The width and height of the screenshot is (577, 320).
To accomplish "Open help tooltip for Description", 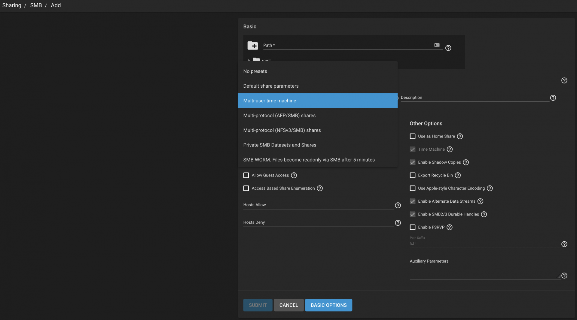I will (x=553, y=98).
